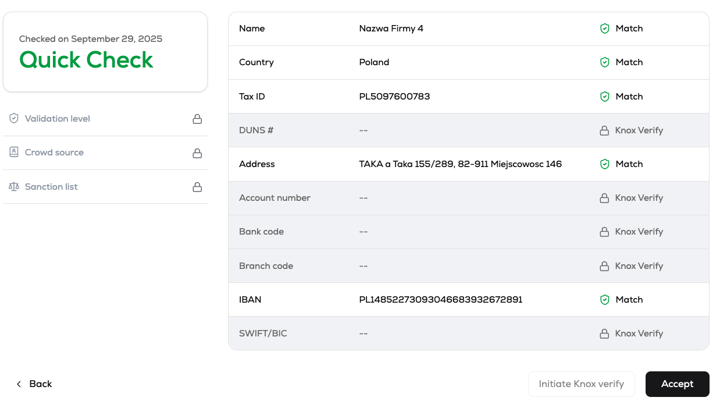Click the IBAN value PL1485227309...

tap(440, 300)
